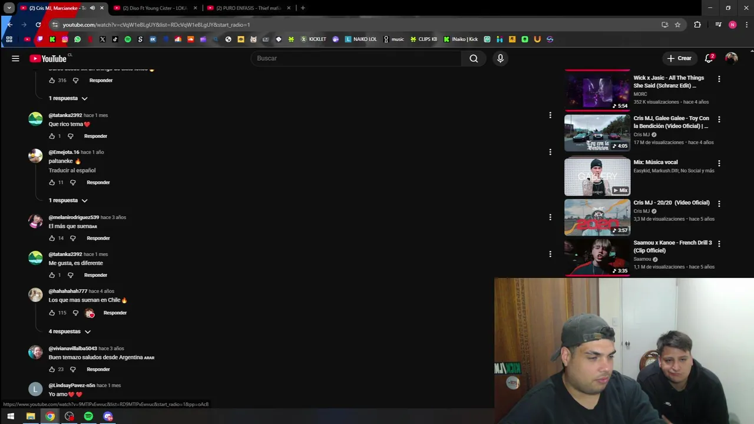Switch to the PURO ENFASIS tab

point(247,8)
